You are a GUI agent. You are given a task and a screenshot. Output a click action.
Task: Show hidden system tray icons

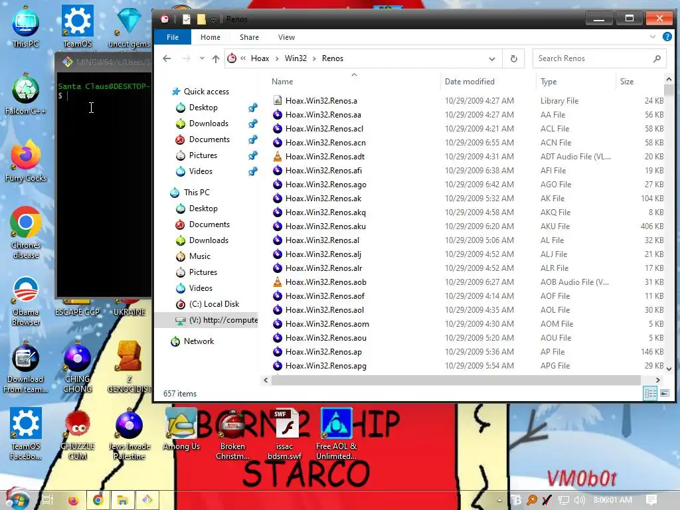coord(499,500)
